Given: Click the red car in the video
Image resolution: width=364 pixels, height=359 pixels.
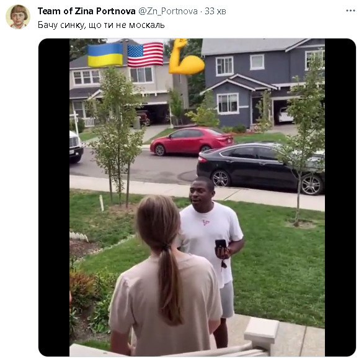Looking at the screenshot, I should 191,142.
